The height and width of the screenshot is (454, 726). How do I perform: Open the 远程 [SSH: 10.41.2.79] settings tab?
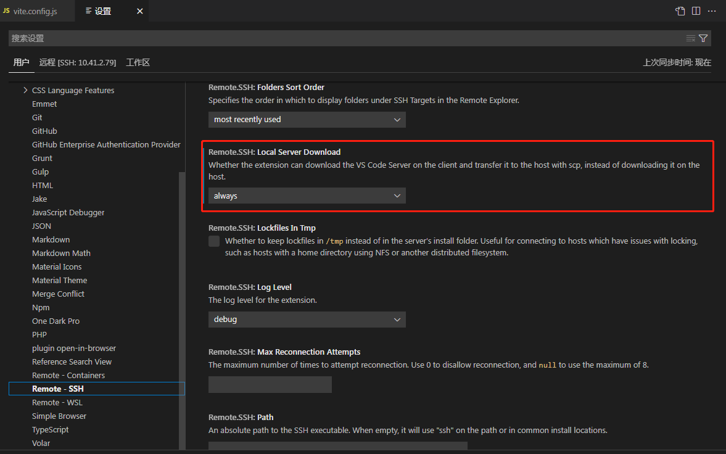coord(78,62)
